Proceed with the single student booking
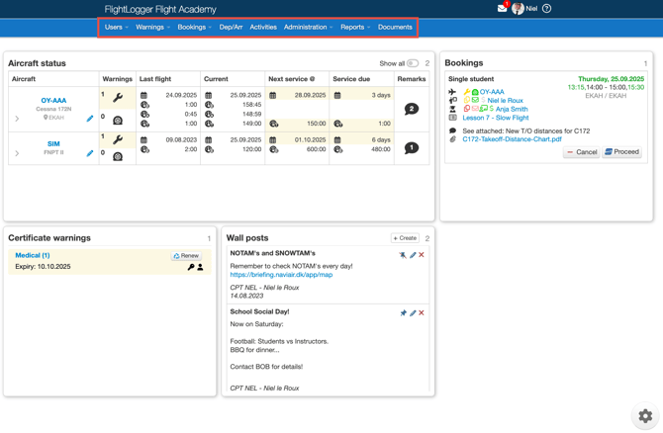Image resolution: width=663 pixels, height=433 pixels. (621, 152)
